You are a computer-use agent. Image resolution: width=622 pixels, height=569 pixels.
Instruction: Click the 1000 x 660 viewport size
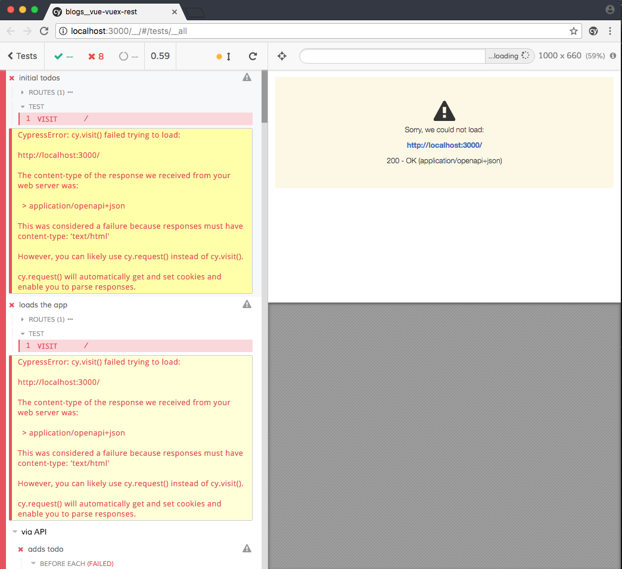pyautogui.click(x=559, y=55)
